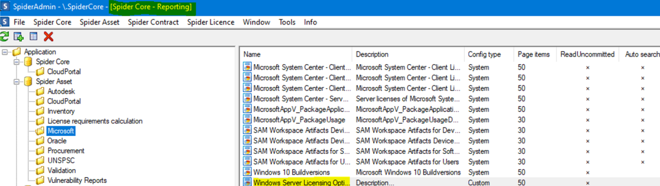Click the Validation folder icon
The height and width of the screenshot is (186, 660).
pos(40,171)
